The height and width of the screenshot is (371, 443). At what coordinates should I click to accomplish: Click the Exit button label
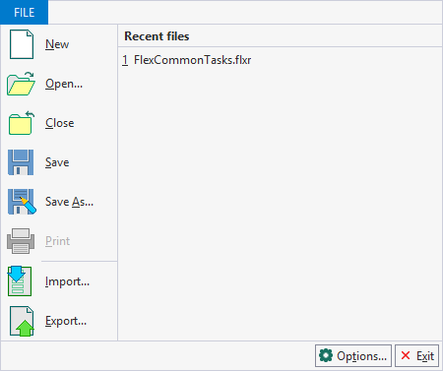[x=425, y=356]
